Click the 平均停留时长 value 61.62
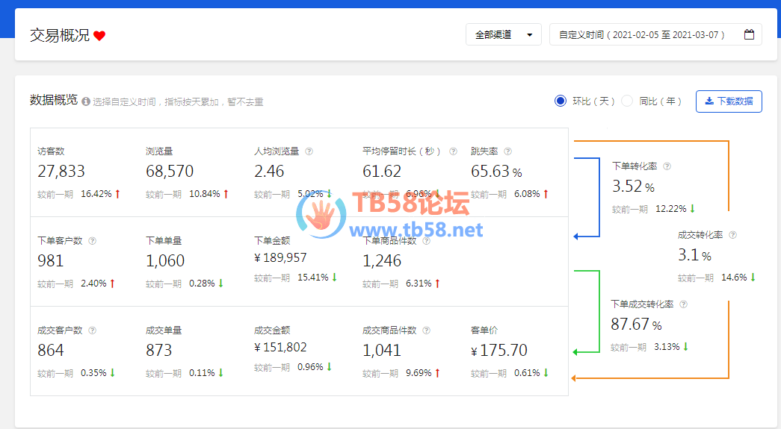The height and width of the screenshot is (429, 781). pyautogui.click(x=382, y=172)
